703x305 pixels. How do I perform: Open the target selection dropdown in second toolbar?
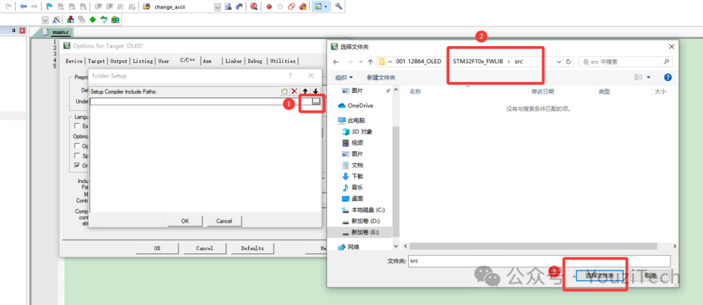46,20
